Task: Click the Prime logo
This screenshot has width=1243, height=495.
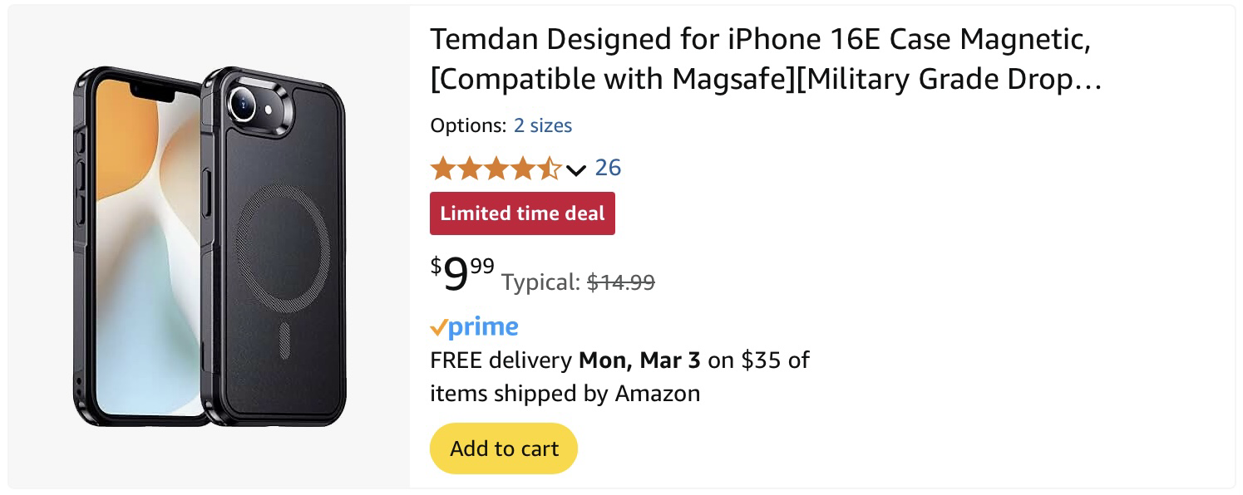Action: pos(475,327)
